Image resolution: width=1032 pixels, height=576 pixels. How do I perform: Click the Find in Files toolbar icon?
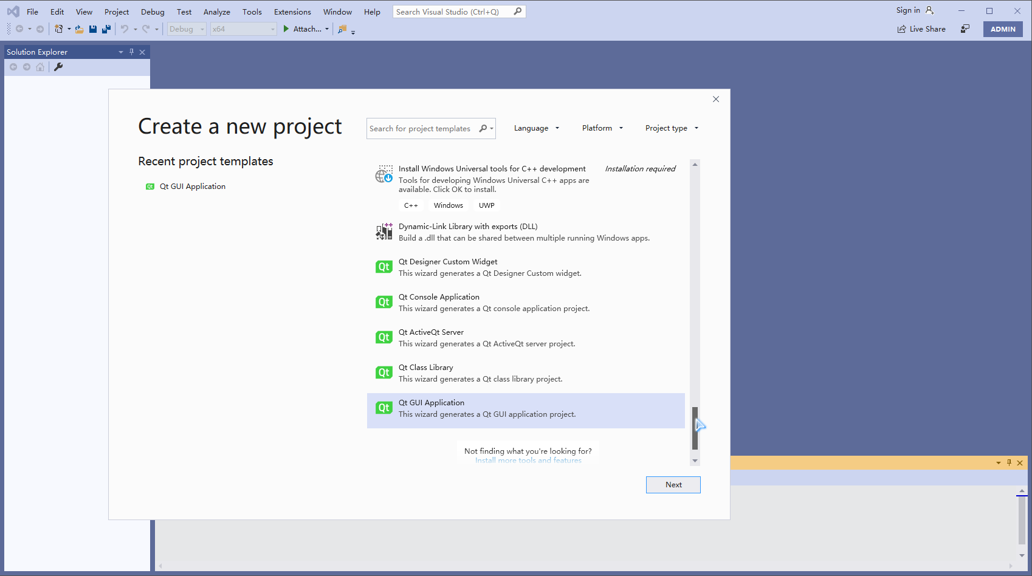[x=342, y=29]
